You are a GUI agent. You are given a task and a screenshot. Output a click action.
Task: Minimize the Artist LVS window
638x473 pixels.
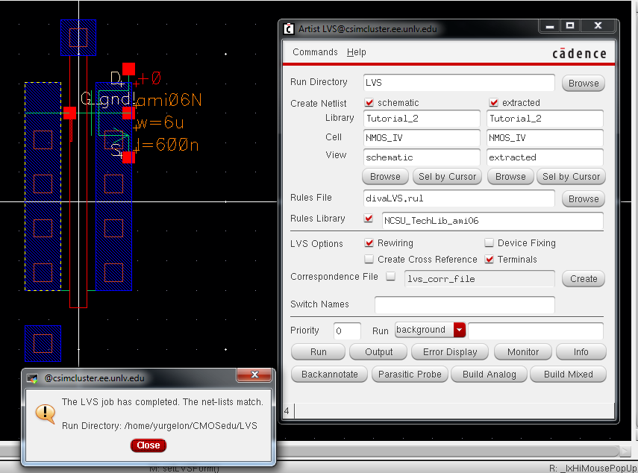(550, 26)
